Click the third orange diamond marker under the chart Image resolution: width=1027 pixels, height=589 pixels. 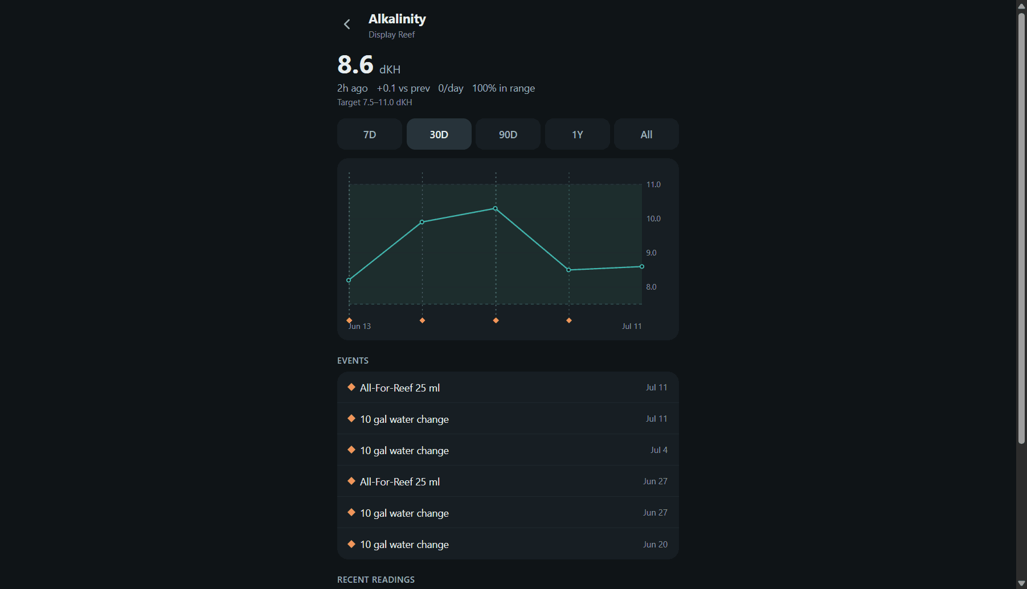(x=496, y=320)
